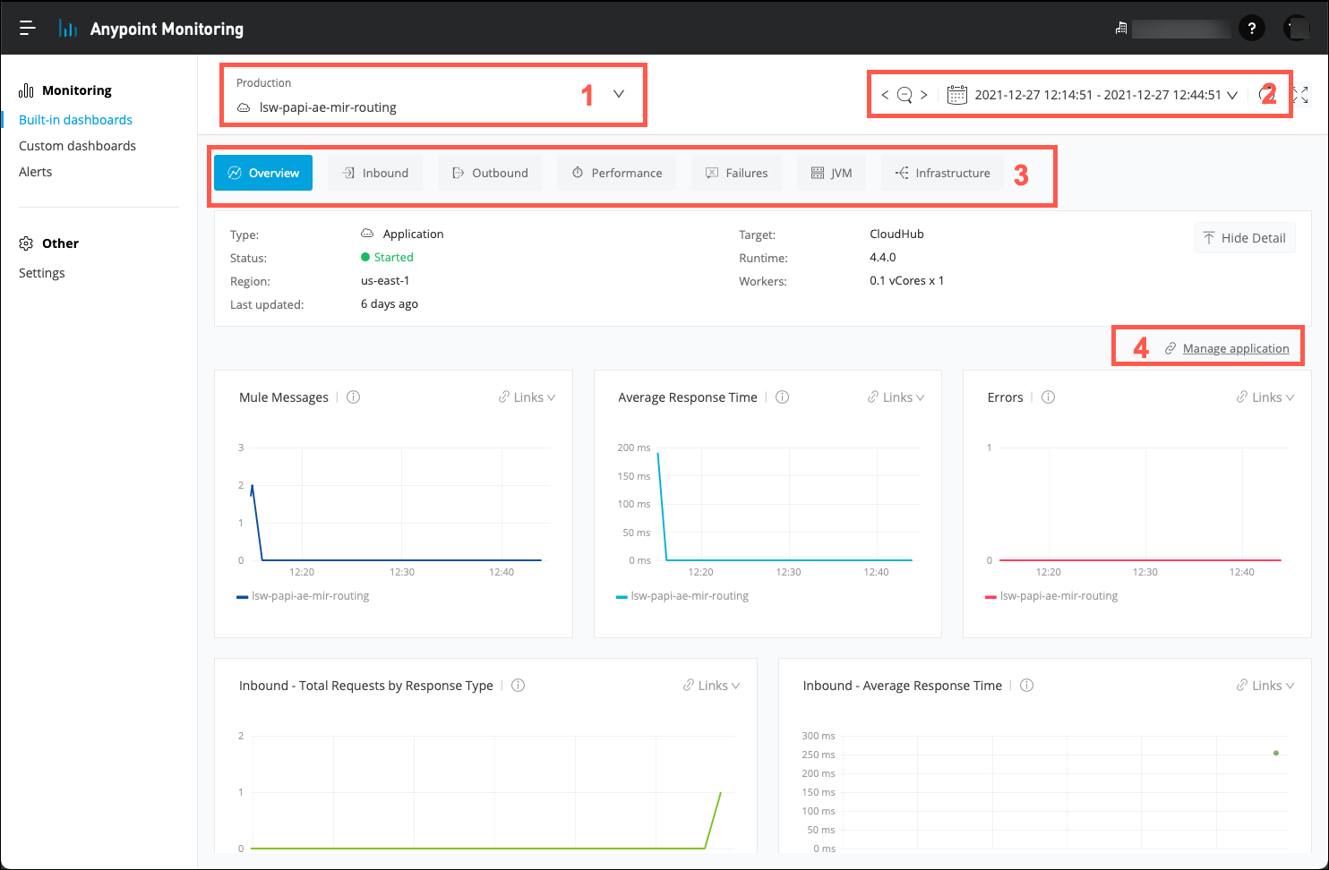The height and width of the screenshot is (870, 1329).
Task: Click the us-east-1 region value
Action: (x=385, y=280)
